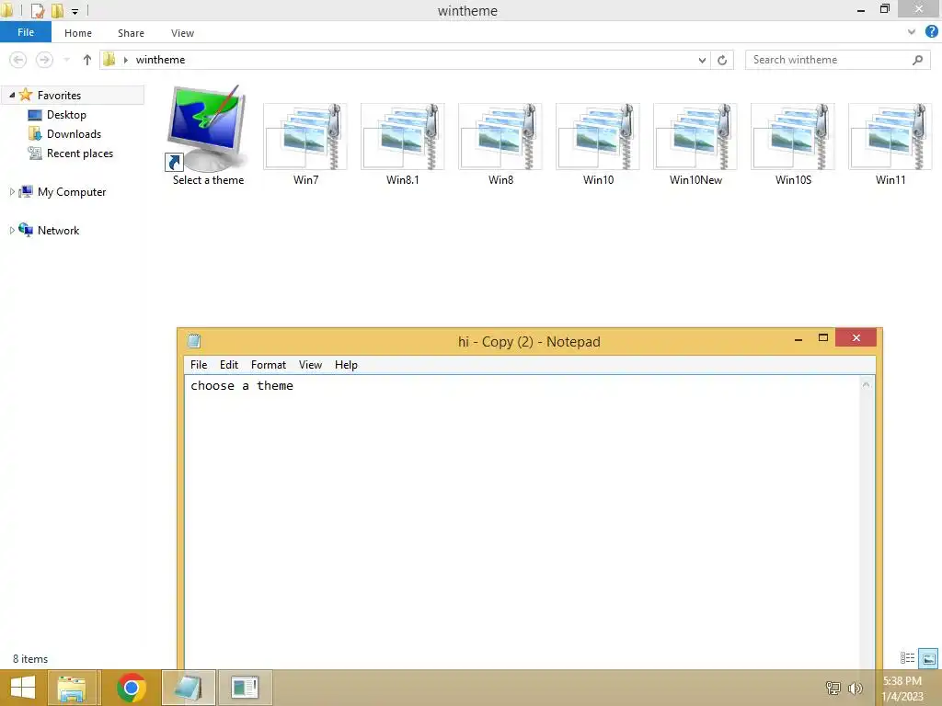Open the Win7 theme archive
942x706 pixels.
[305, 144]
